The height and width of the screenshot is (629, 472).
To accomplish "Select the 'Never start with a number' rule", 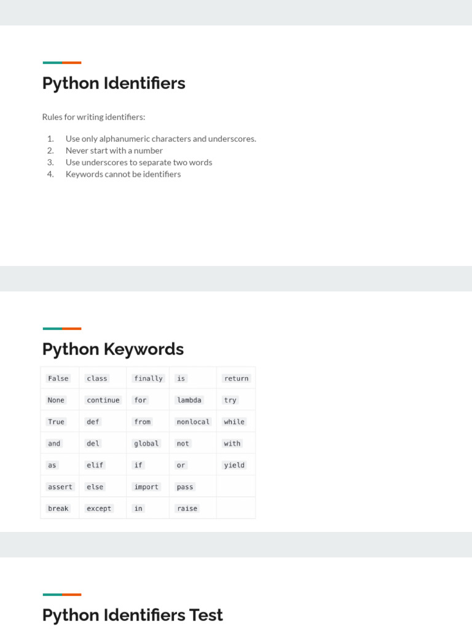I will click(x=114, y=150).
